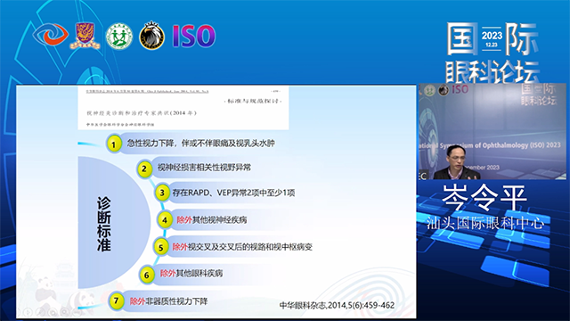The image size is (570, 321).
Task: Click the 中华眼科杂志 2014 citation text
Action: click(337, 305)
